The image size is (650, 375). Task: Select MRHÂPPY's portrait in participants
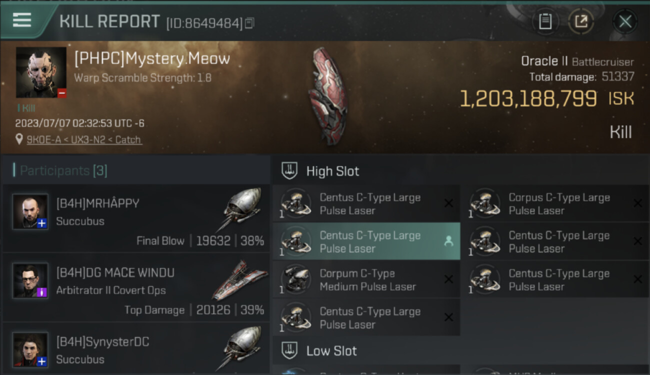(x=30, y=212)
